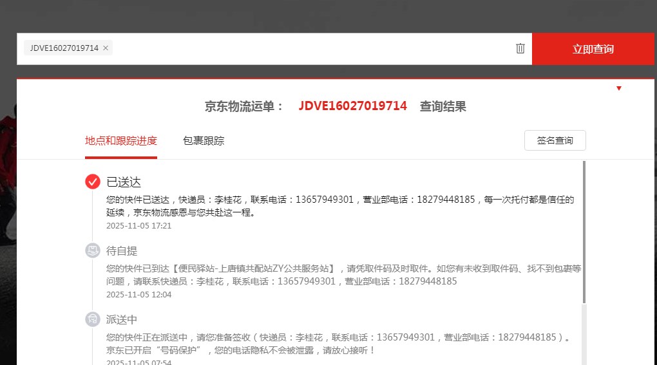The image size is (657, 365).
Task: Focus the waybill number input field
Action: 309,49
